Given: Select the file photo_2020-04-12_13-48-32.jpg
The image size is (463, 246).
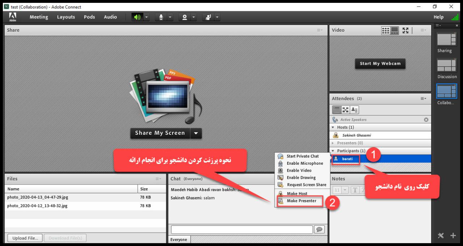Looking at the screenshot, I should 85,206.
